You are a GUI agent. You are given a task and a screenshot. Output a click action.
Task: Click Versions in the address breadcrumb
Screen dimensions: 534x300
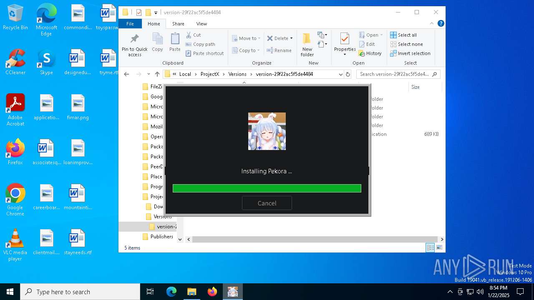[237, 74]
